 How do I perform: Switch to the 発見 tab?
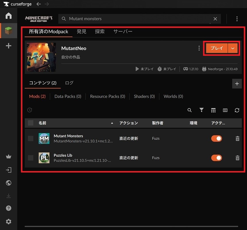pyautogui.click(x=82, y=32)
